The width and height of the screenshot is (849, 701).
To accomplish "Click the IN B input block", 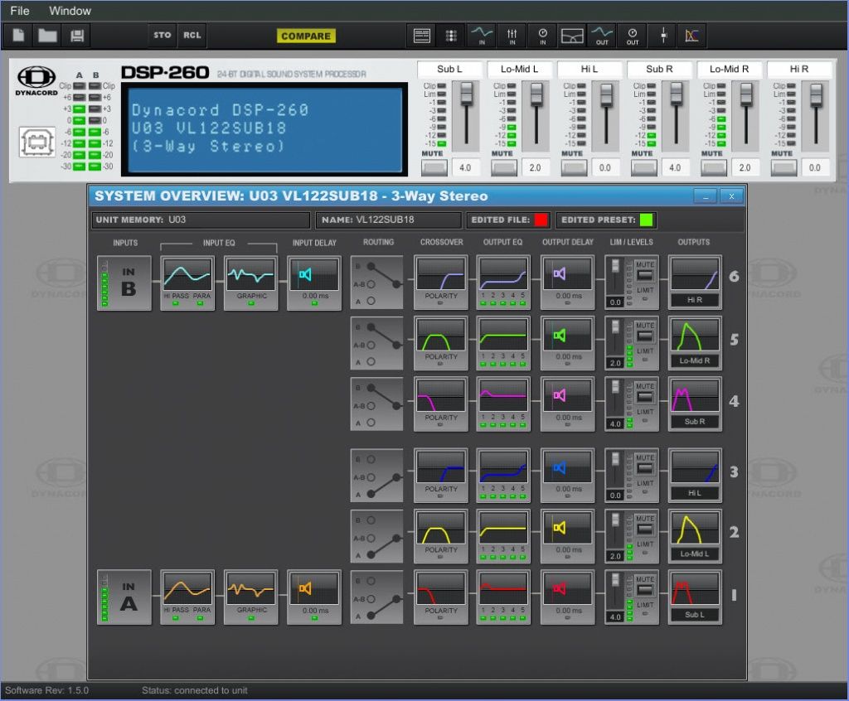I will click(124, 283).
